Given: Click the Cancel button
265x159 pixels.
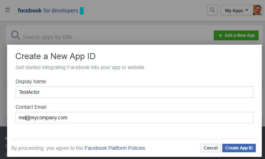Looking at the screenshot, I should tap(211, 148).
